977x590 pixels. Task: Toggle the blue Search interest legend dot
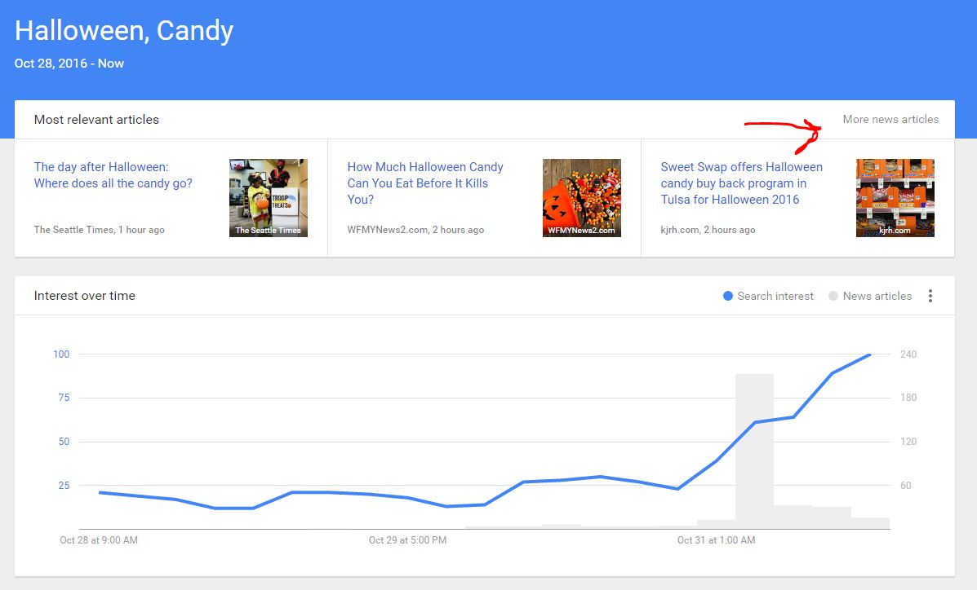727,297
